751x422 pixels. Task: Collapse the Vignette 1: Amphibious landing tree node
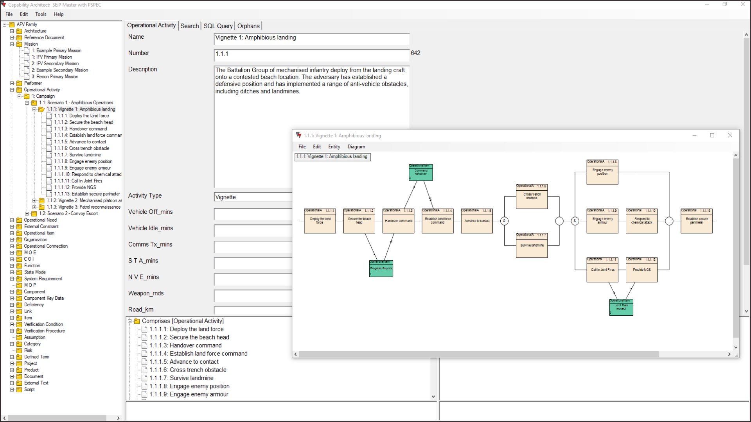pyautogui.click(x=34, y=109)
